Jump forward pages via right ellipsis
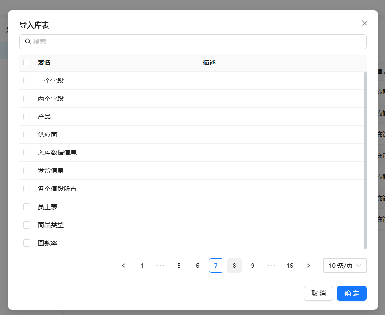 point(271,266)
